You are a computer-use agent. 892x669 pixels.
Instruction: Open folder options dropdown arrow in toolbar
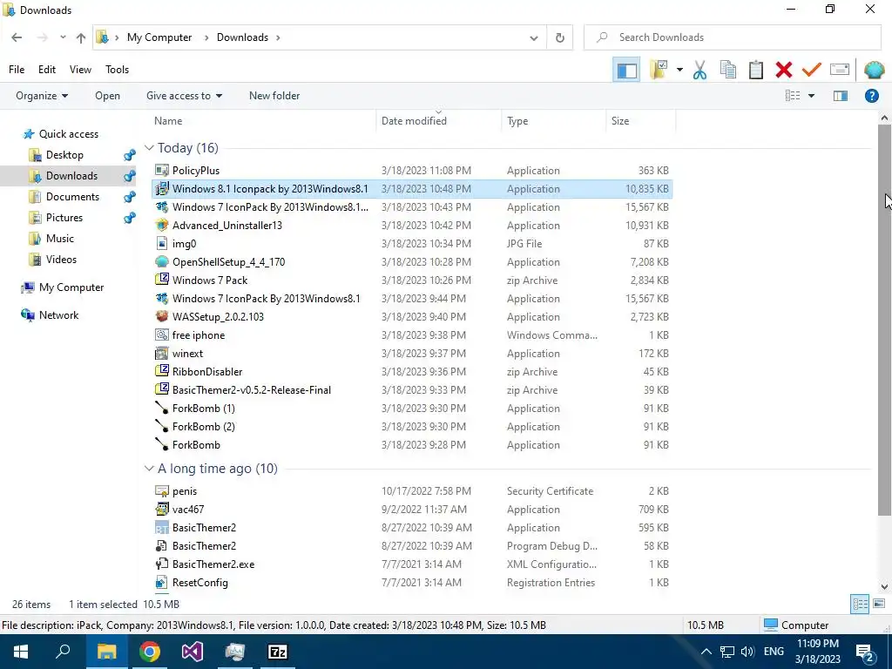(679, 70)
